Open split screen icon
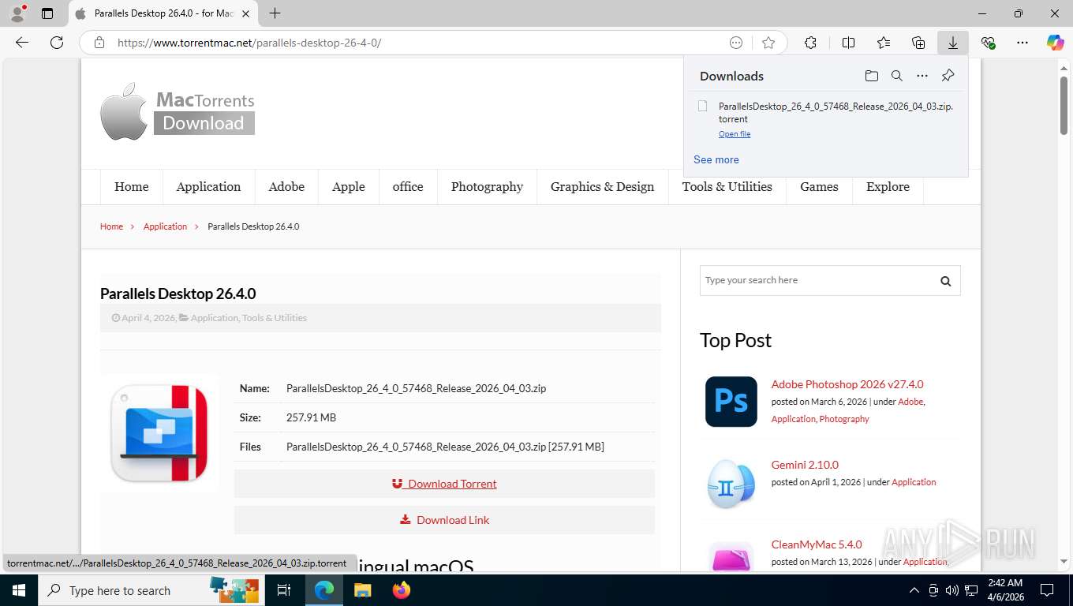Image resolution: width=1073 pixels, height=606 pixels. point(848,43)
